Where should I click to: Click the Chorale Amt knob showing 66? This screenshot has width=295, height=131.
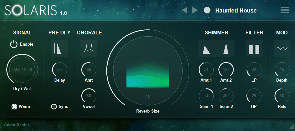click(89, 69)
